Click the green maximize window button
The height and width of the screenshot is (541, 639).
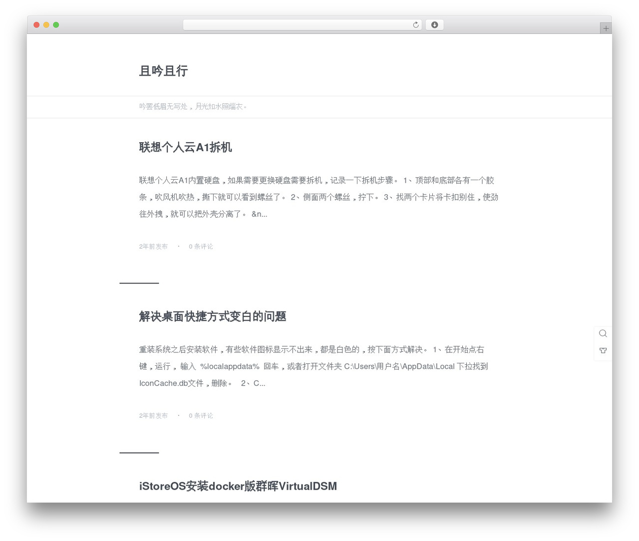coord(56,24)
